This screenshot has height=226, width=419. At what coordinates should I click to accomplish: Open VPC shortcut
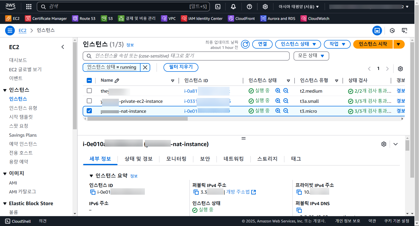(x=168, y=18)
